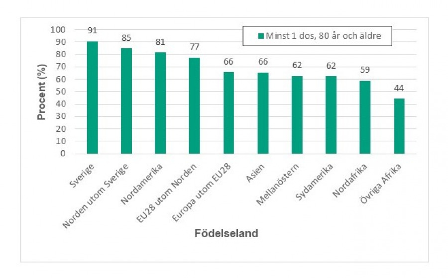
Task: Click the Procent (%) axis title
Action: pos(42,92)
